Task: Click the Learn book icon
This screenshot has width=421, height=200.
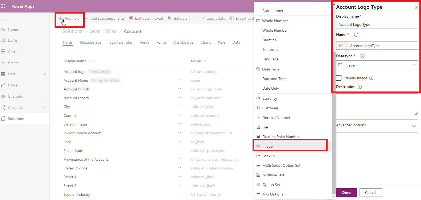Action: click(x=3, y=40)
